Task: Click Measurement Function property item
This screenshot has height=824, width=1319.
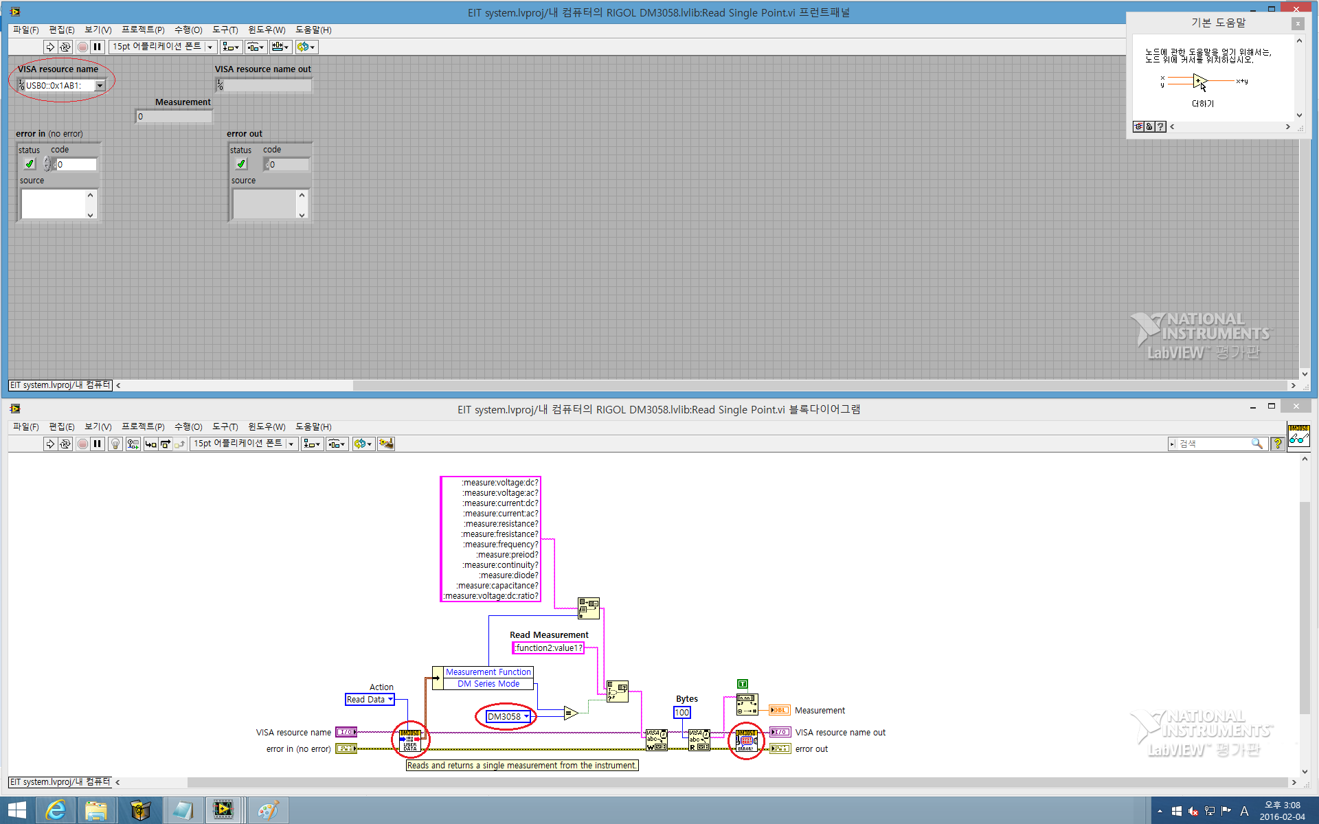Action: pyautogui.click(x=488, y=672)
